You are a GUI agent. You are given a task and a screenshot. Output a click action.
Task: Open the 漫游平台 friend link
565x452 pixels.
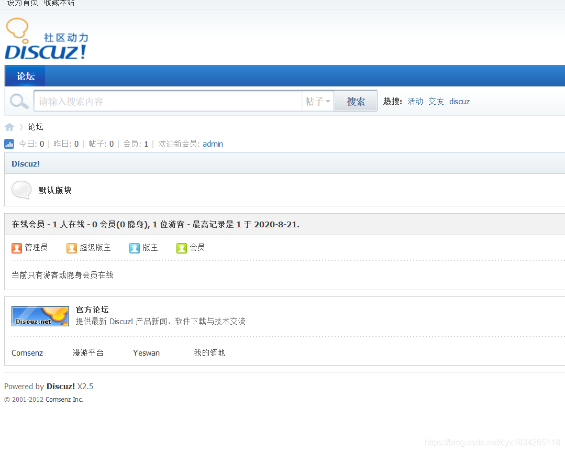click(88, 352)
